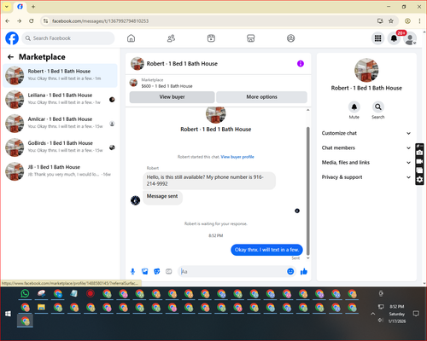Image resolution: width=427 pixels, height=341 pixels.
Task: Click Robert's large profile picture in right panel
Action: [366, 70]
